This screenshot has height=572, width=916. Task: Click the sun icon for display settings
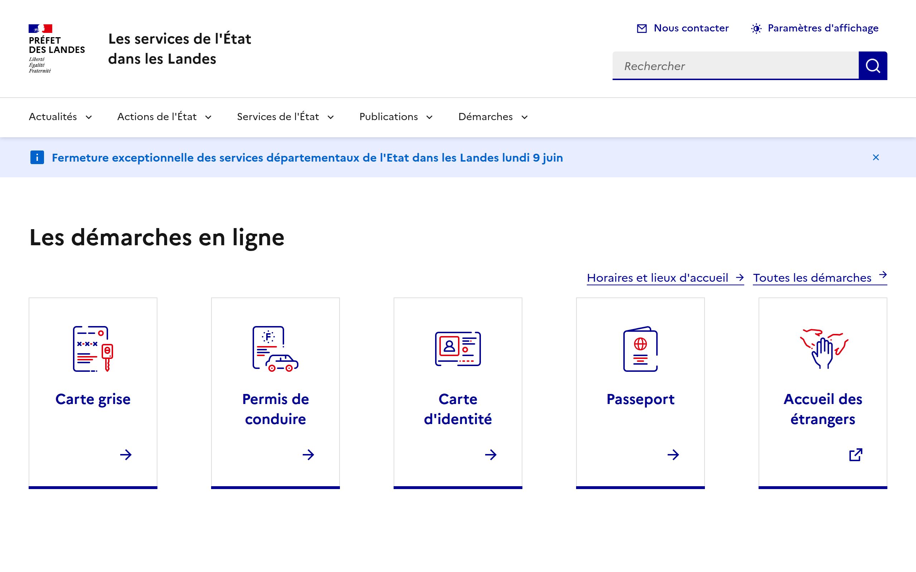756,28
